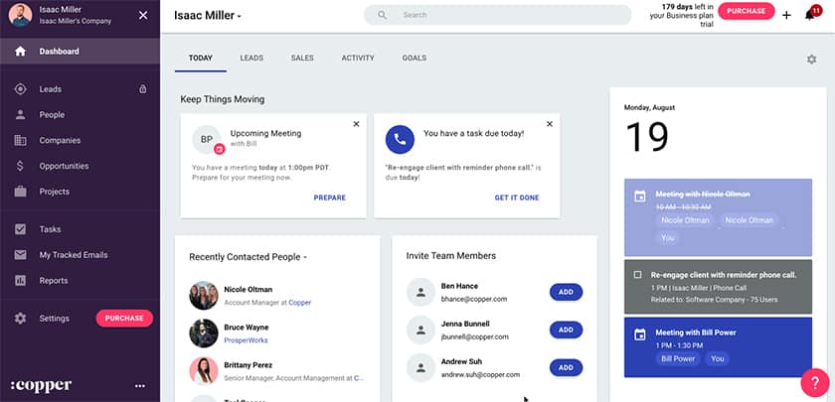The image size is (835, 402).
Task: Open the help question mark bubble
Action: [x=815, y=382]
